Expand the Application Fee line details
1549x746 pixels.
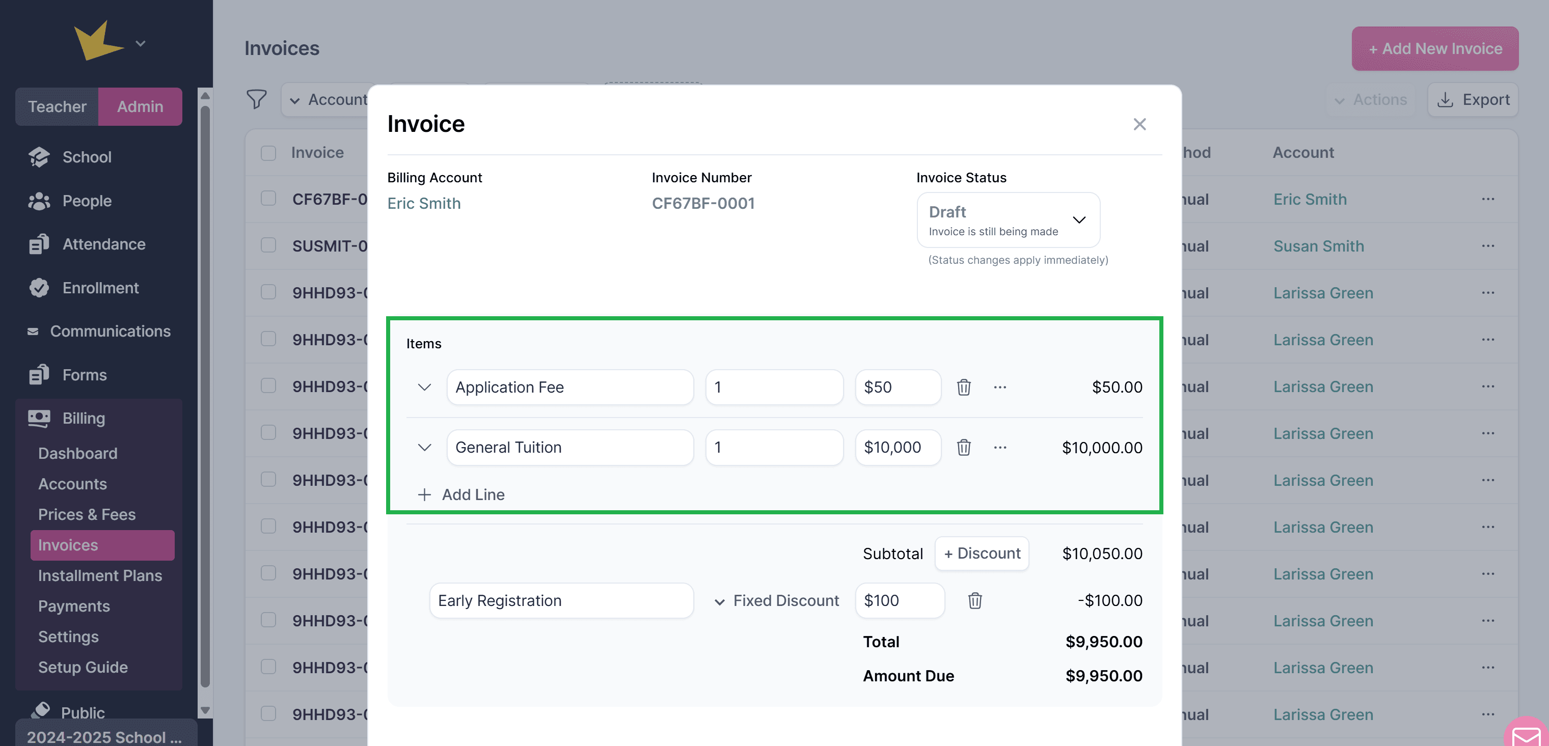424,387
